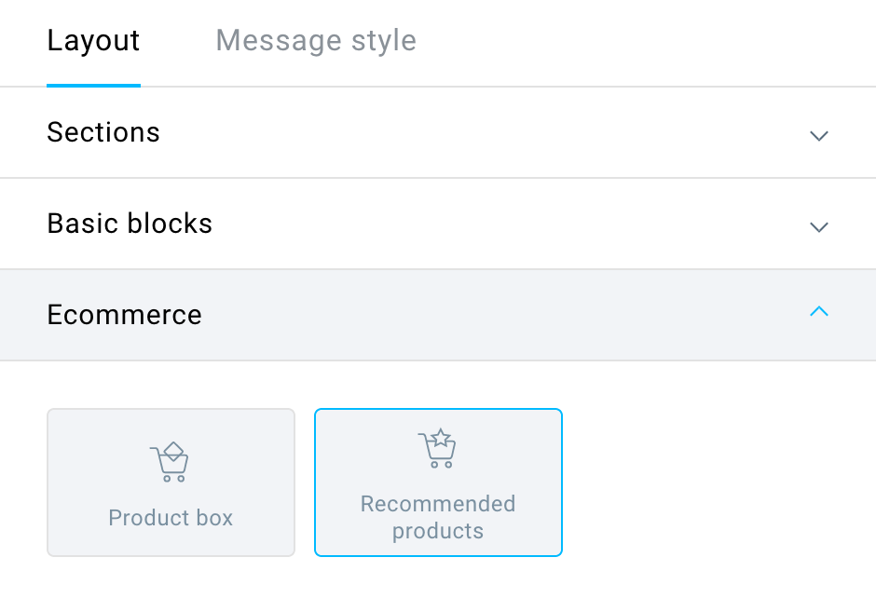Expand the Sections panel
The image size is (876, 598).
click(x=438, y=133)
